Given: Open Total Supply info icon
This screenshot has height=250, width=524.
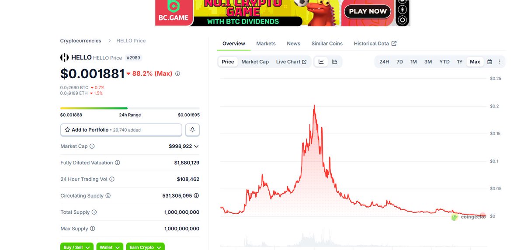Looking at the screenshot, I should coord(94,212).
